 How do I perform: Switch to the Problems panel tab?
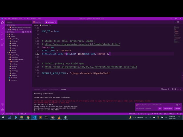(x=37, y=89)
